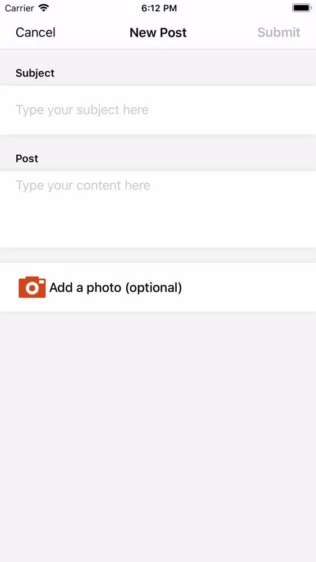The height and width of the screenshot is (562, 316).
Task: Click the battery icon in status bar
Action: 302,8
